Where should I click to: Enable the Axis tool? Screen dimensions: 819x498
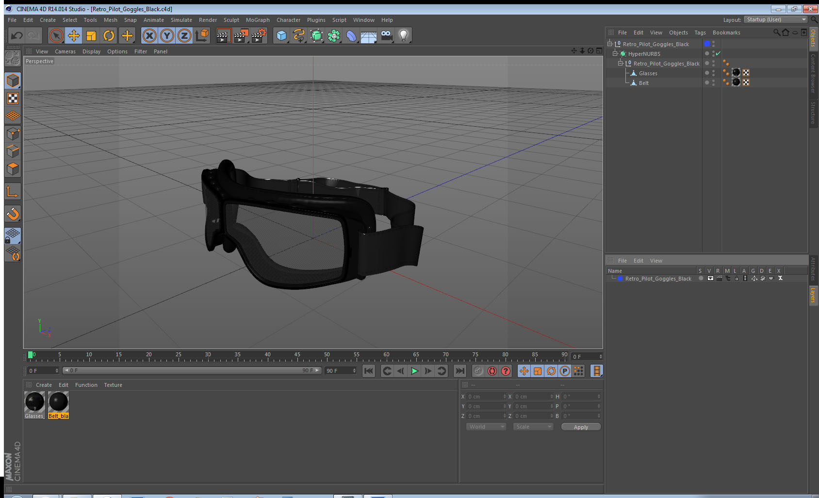(x=13, y=192)
